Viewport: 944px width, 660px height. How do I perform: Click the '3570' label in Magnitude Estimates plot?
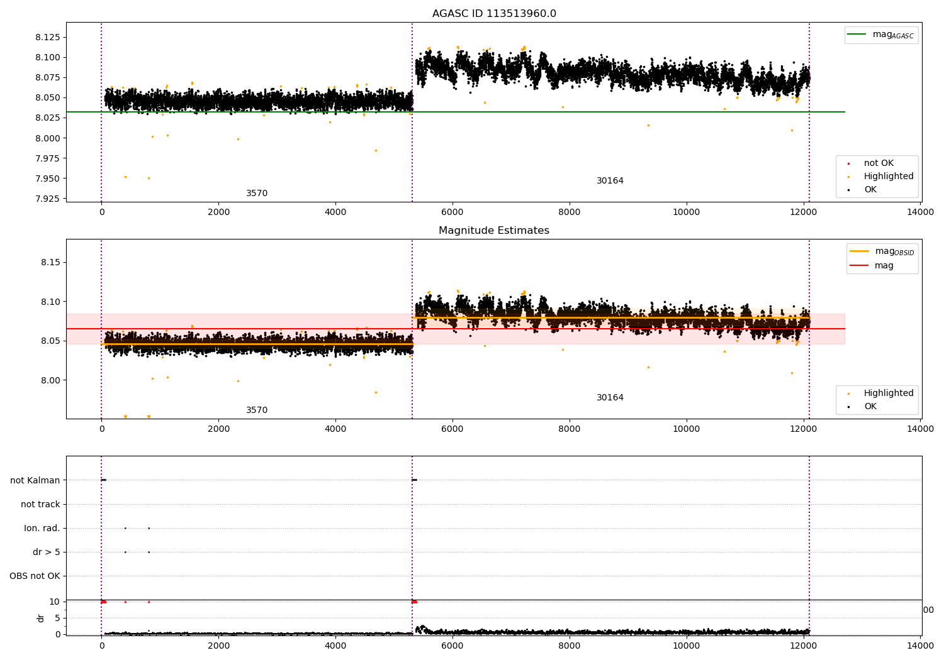coord(257,410)
